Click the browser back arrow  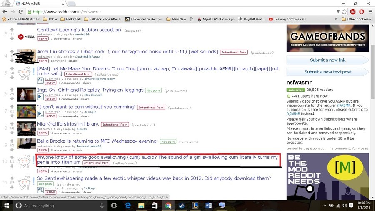click(x=5, y=12)
